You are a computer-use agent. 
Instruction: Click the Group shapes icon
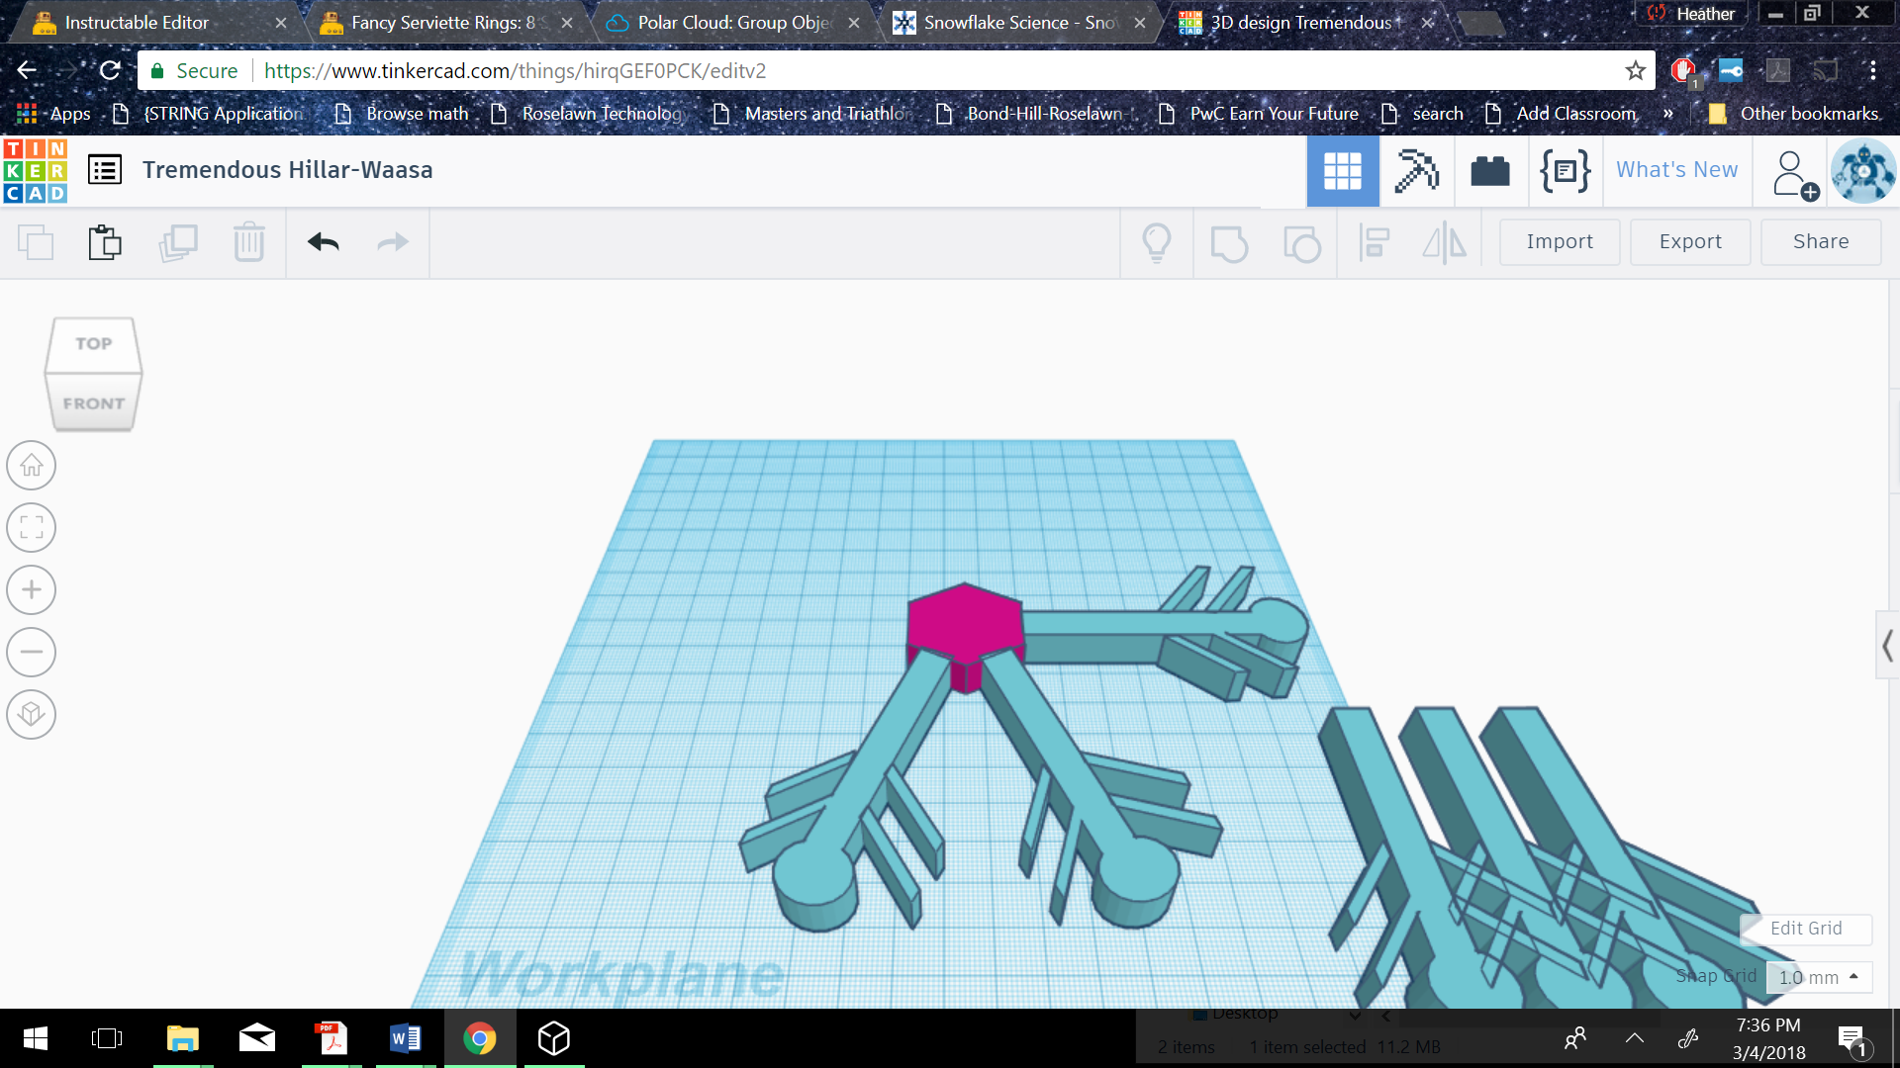click(1230, 243)
